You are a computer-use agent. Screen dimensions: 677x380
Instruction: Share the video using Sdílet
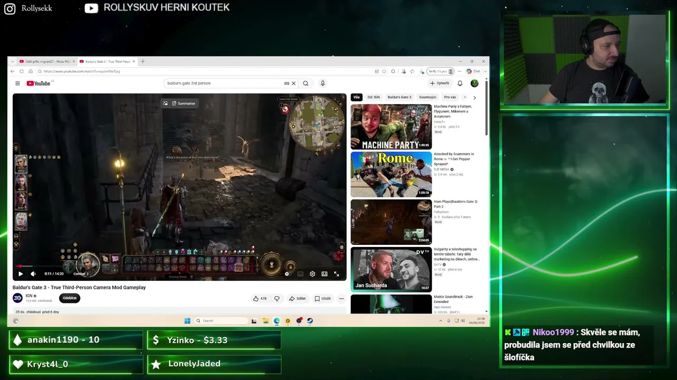tap(297, 299)
